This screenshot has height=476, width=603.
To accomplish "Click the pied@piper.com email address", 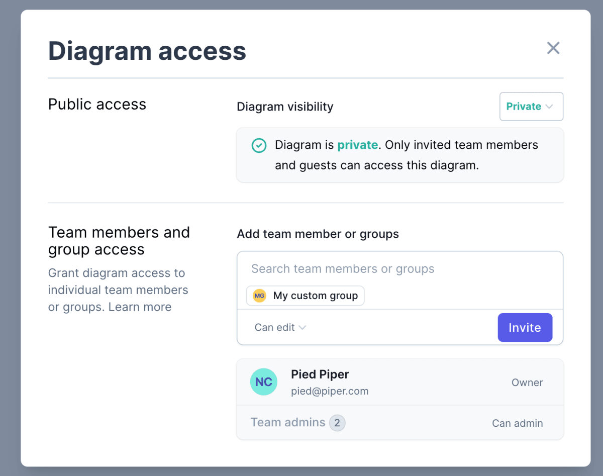I will tap(330, 391).
